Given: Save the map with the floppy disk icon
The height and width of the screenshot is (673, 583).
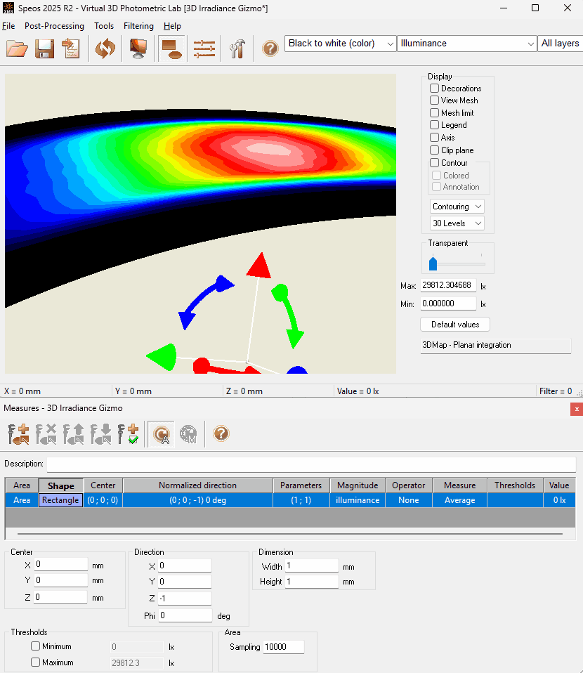Looking at the screenshot, I should (x=45, y=48).
